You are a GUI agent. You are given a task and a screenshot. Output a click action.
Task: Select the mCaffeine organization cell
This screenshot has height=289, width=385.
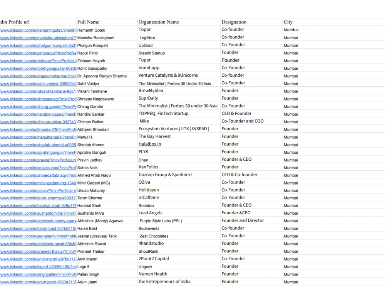pyautogui.click(x=179, y=197)
